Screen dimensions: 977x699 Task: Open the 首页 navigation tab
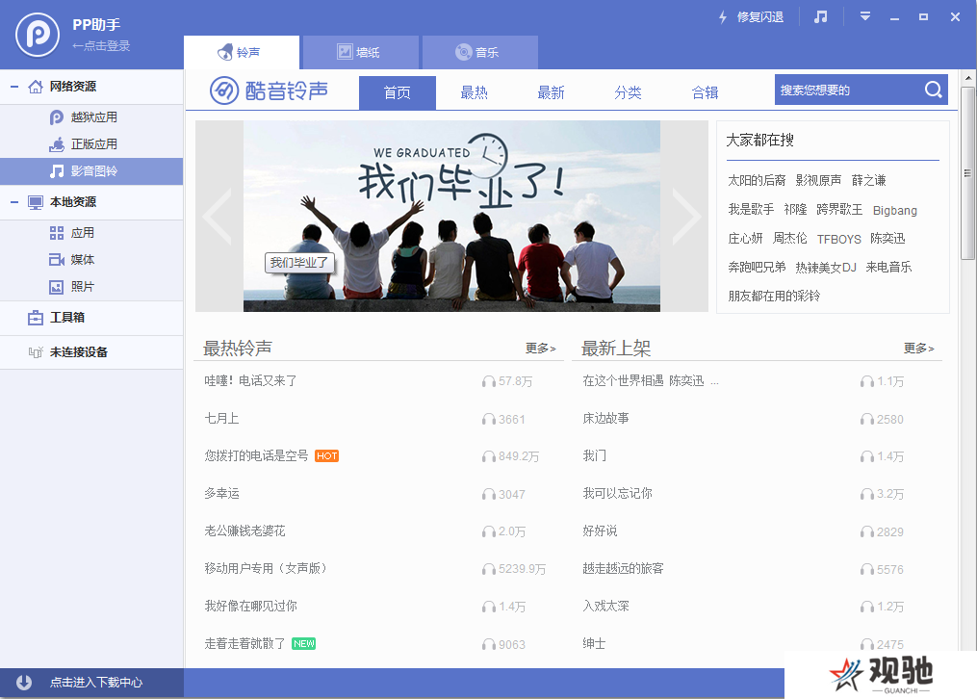click(x=398, y=92)
